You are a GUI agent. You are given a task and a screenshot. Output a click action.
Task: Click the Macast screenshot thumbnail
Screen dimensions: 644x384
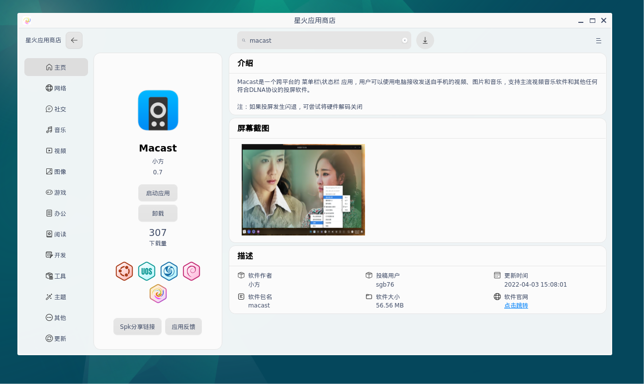tap(303, 189)
